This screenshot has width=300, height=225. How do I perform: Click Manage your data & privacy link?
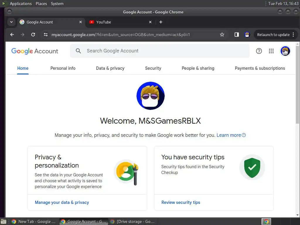tap(62, 202)
